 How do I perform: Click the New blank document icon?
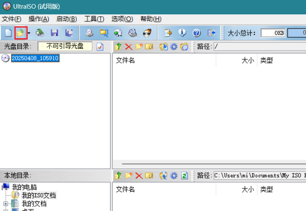coord(8,33)
